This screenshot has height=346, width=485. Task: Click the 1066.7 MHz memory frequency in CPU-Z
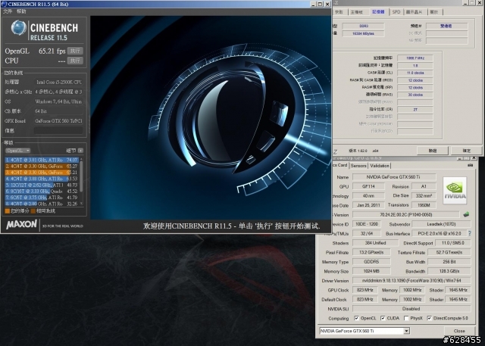point(415,58)
